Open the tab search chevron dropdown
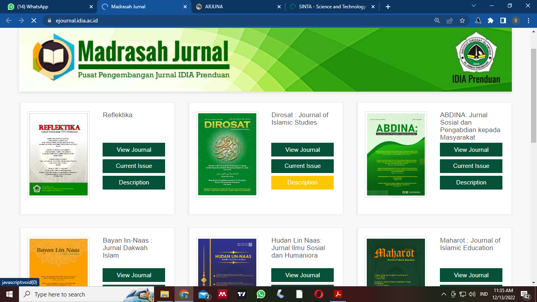Screen dimensions: 537x302 (x=473, y=6)
